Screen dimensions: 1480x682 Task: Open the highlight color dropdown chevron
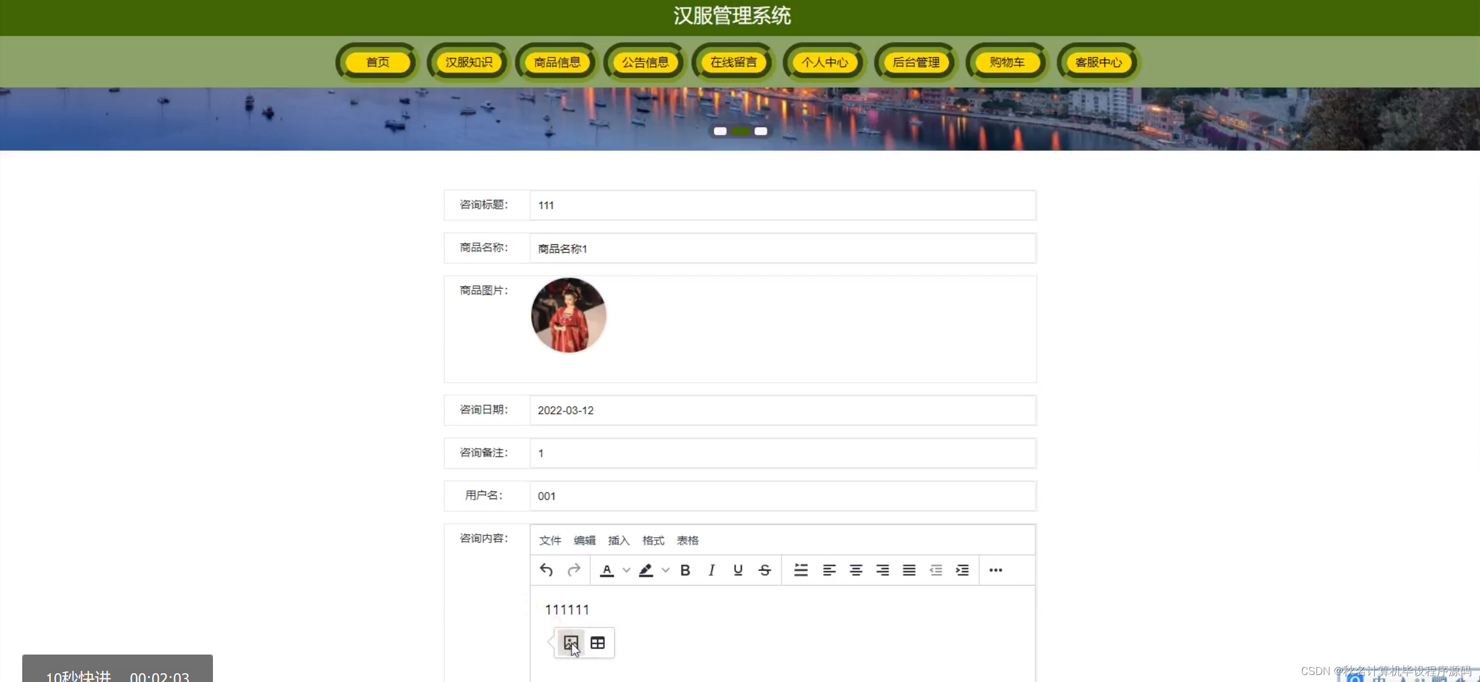pyautogui.click(x=665, y=570)
